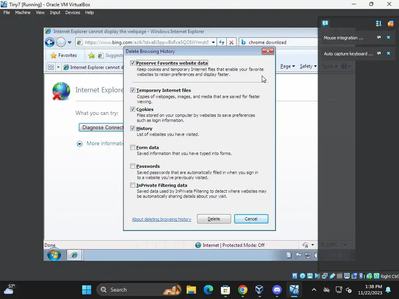Open the VirtualBox notification center icon
Viewport: 399px width, 299px height.
click(x=325, y=24)
